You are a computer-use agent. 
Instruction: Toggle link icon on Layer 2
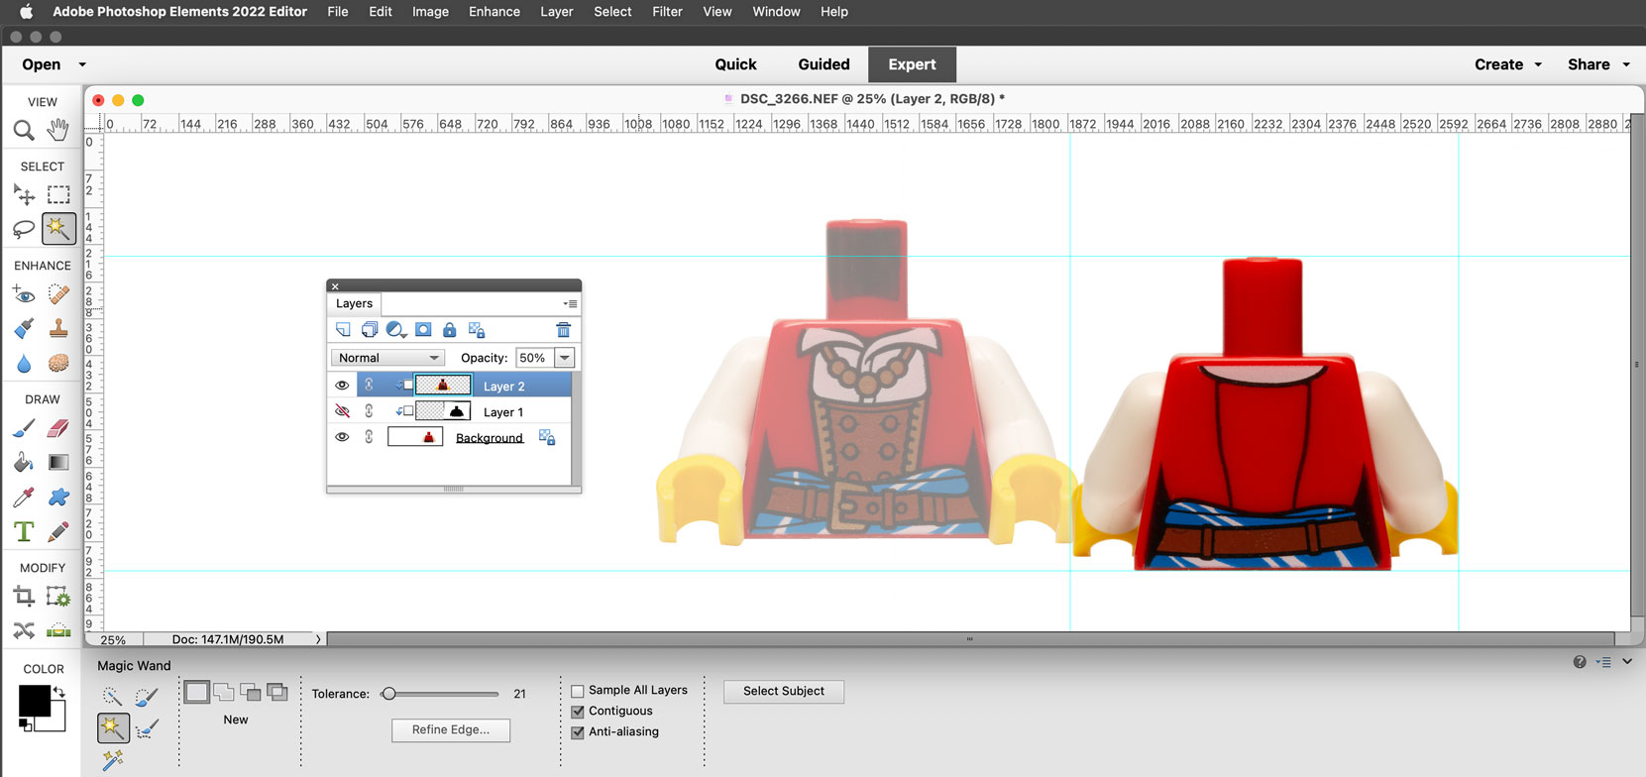(369, 386)
